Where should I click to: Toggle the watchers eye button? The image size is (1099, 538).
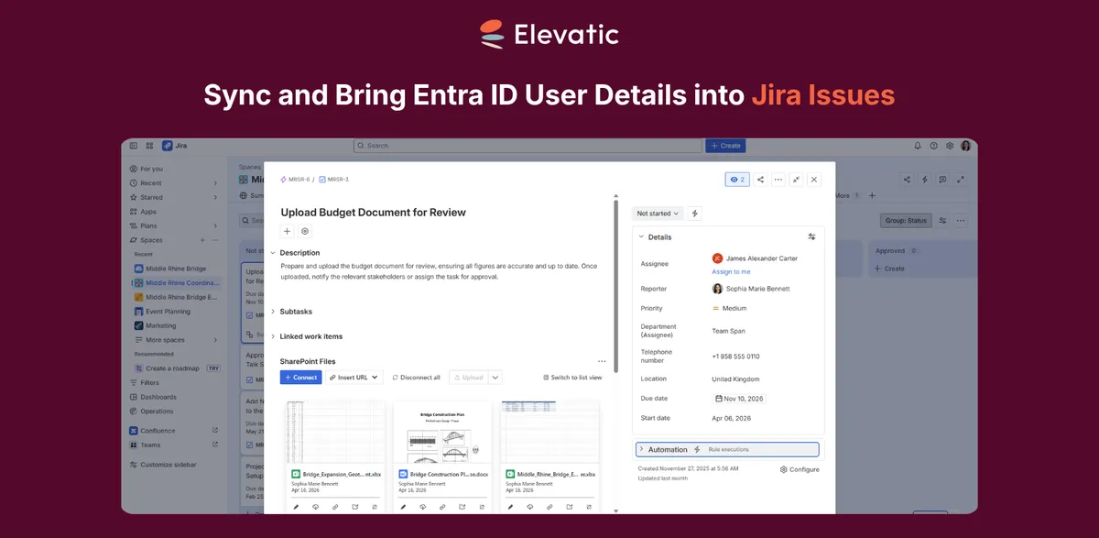point(736,180)
